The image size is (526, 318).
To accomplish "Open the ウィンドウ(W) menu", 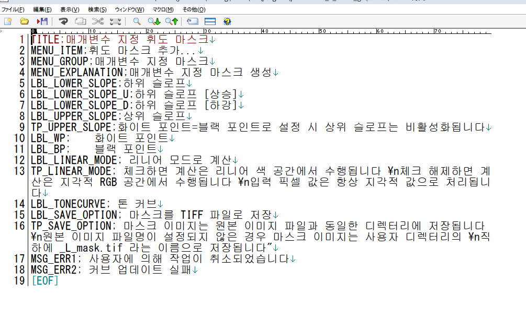I will point(129,9).
